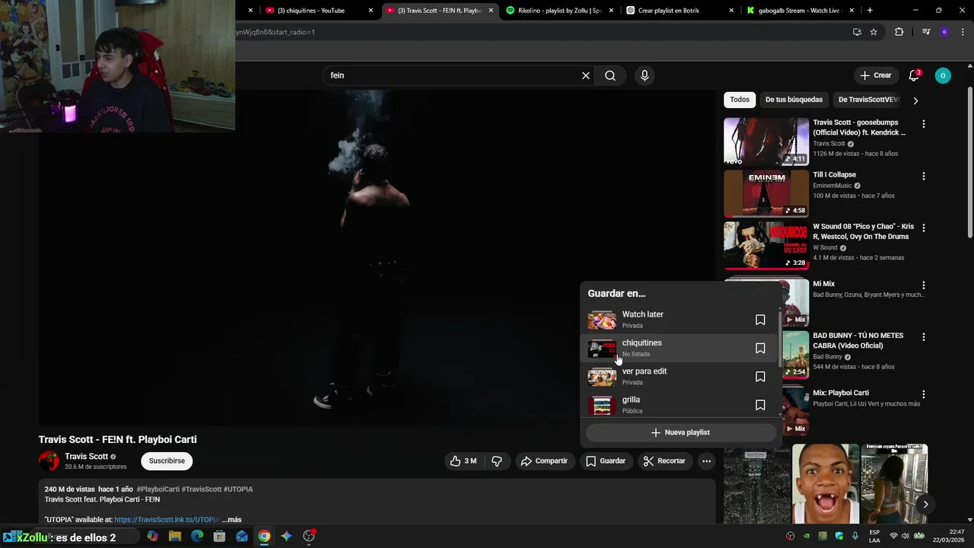Open options for the goosebumps suggested video
Image resolution: width=974 pixels, height=548 pixels.
[x=924, y=123]
